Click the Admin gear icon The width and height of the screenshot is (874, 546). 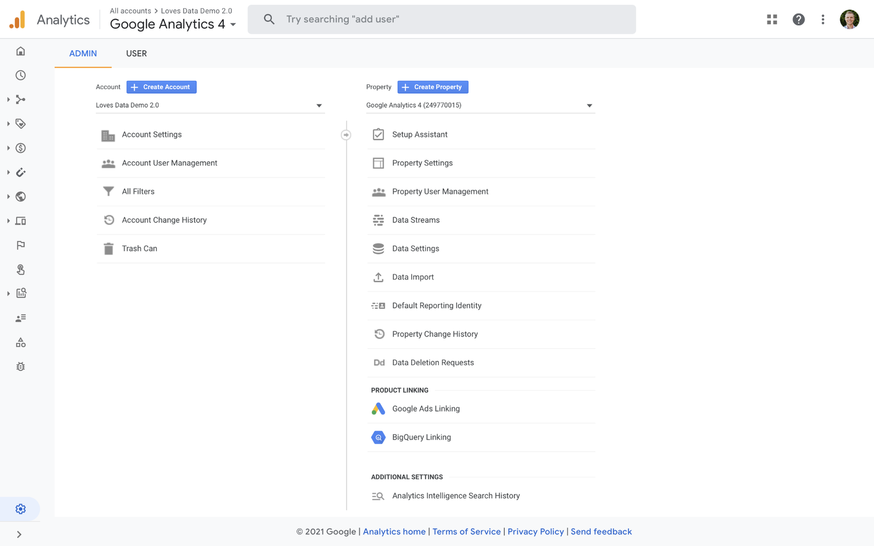pos(20,509)
